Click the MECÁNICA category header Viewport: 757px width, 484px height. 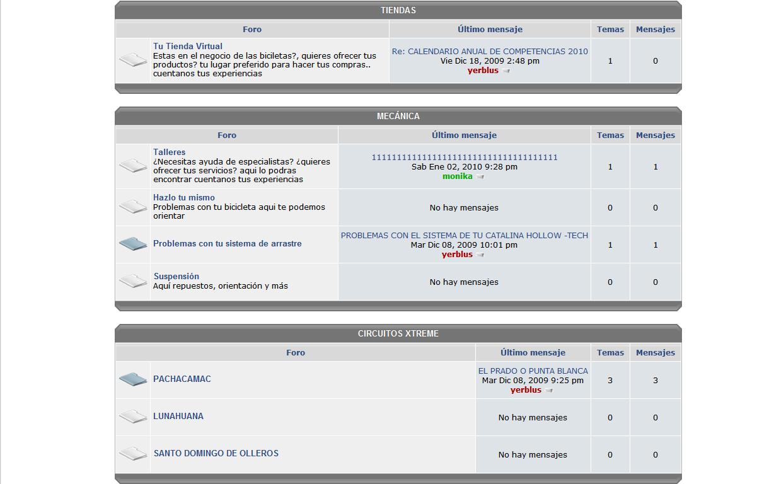point(398,116)
